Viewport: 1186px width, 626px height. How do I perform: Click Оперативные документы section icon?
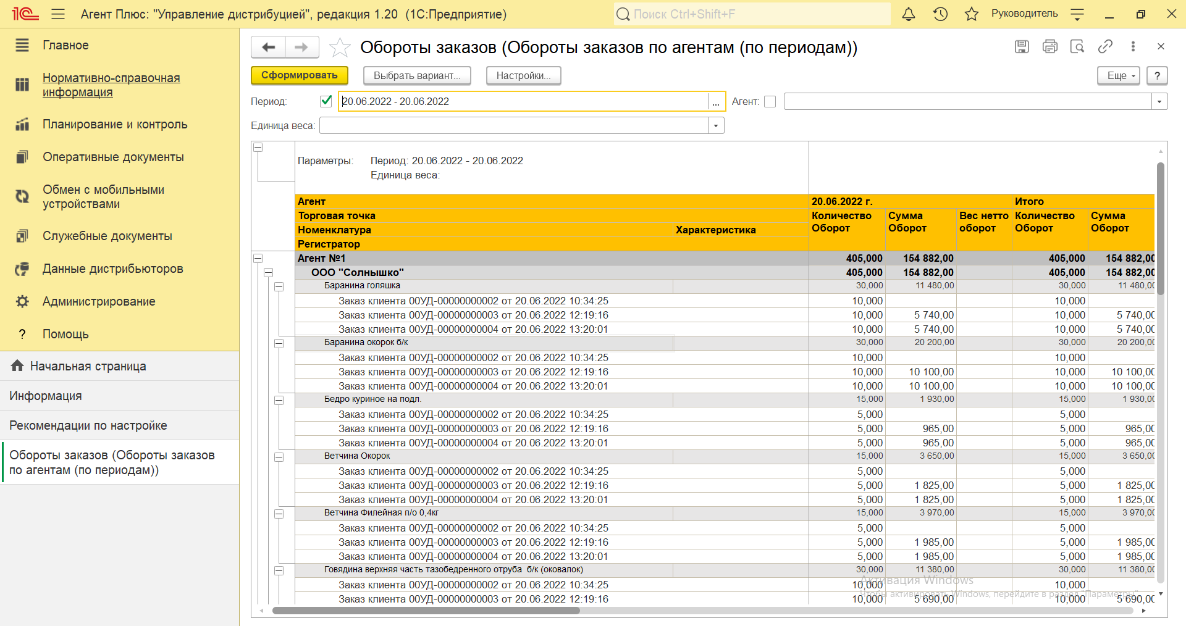(x=22, y=157)
